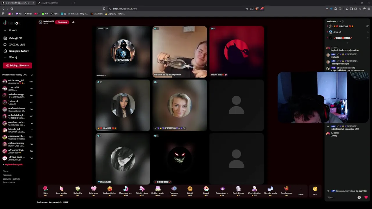Screen dimensions: 372x209
Task: Open asterlasavage suggested live
Action: point(17,96)
